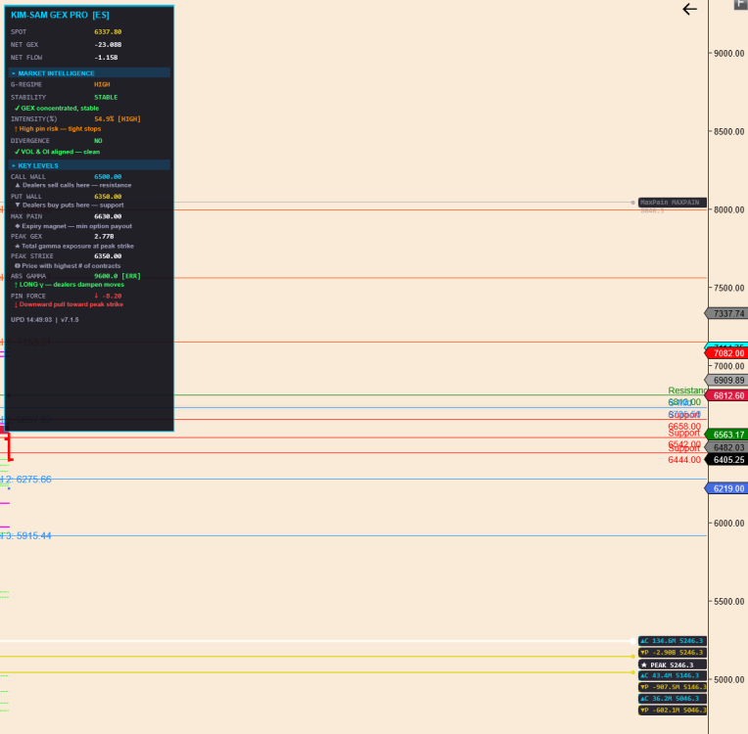Click the star PEAK 5246.3 label
This screenshot has height=734, width=748.
click(672, 665)
